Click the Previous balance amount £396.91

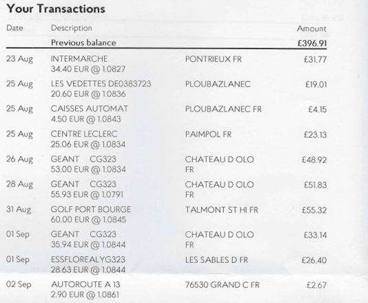pyautogui.click(x=312, y=43)
